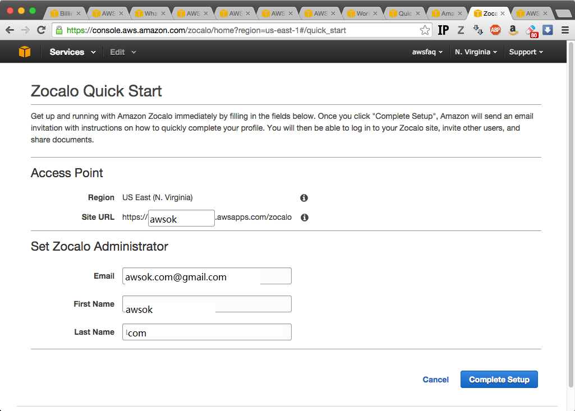Screen dimensions: 575x411
Task: Click the Last Name input field
Action: (x=207, y=332)
